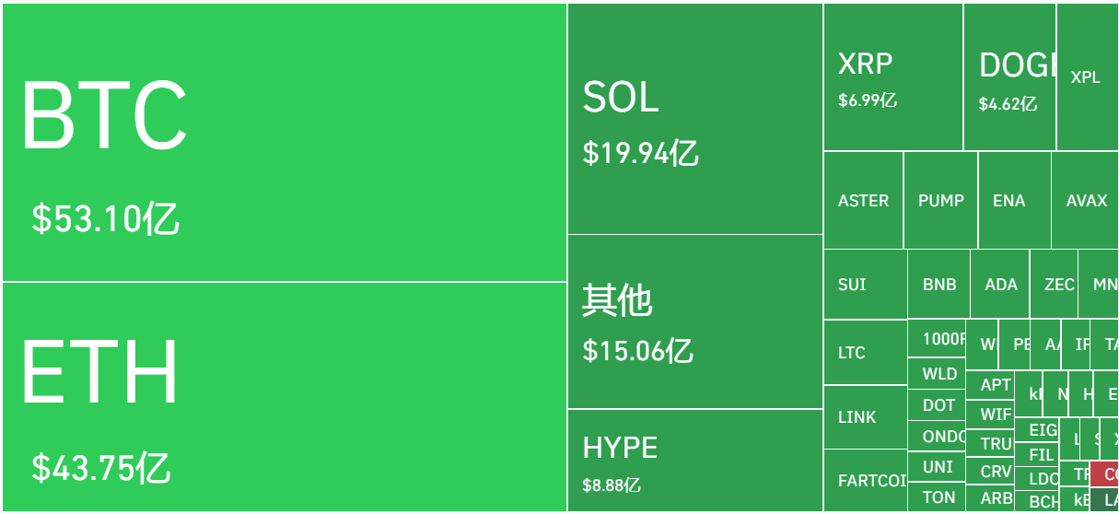Open the AVAX block
This screenshot has height=514, width=1119.
point(1085,201)
